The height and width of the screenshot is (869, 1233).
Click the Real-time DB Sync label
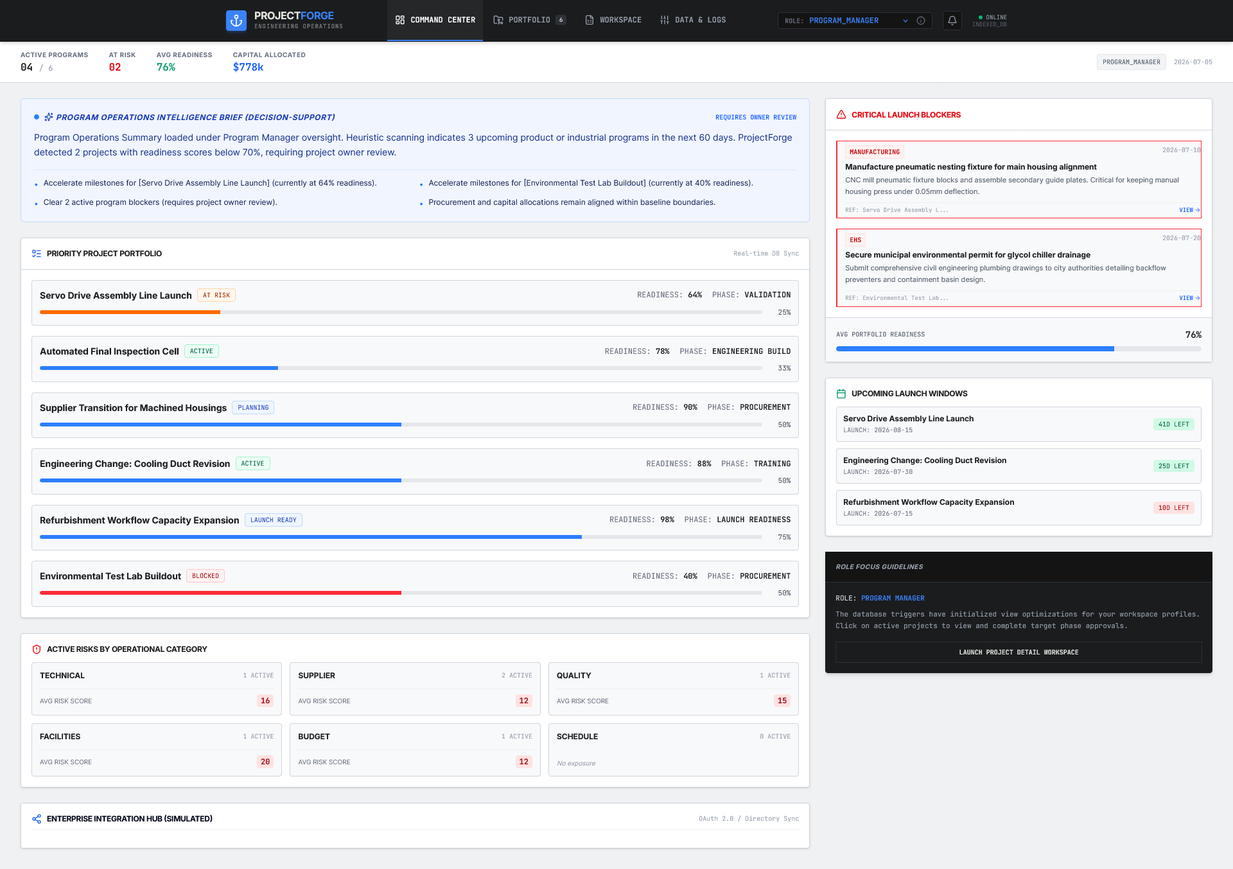(x=766, y=254)
